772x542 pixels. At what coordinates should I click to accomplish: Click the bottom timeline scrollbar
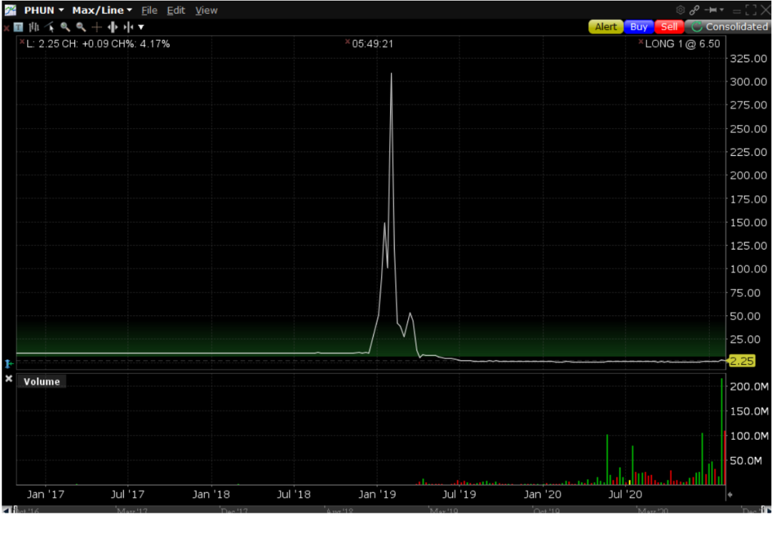[x=386, y=510]
